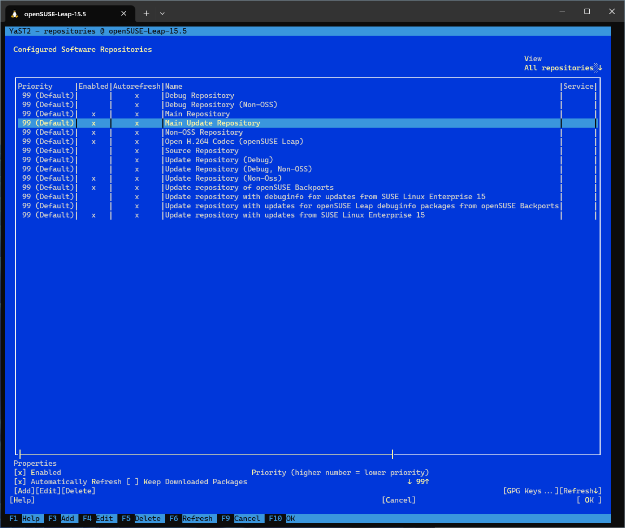Screen dimensions: 625x528
Task: Click the Priority column header
Action: pos(35,87)
